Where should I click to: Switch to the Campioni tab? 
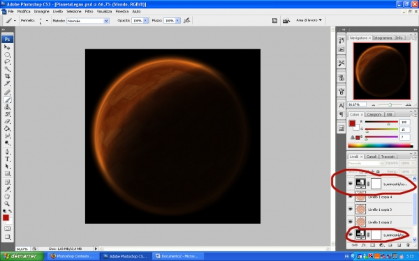(x=374, y=114)
